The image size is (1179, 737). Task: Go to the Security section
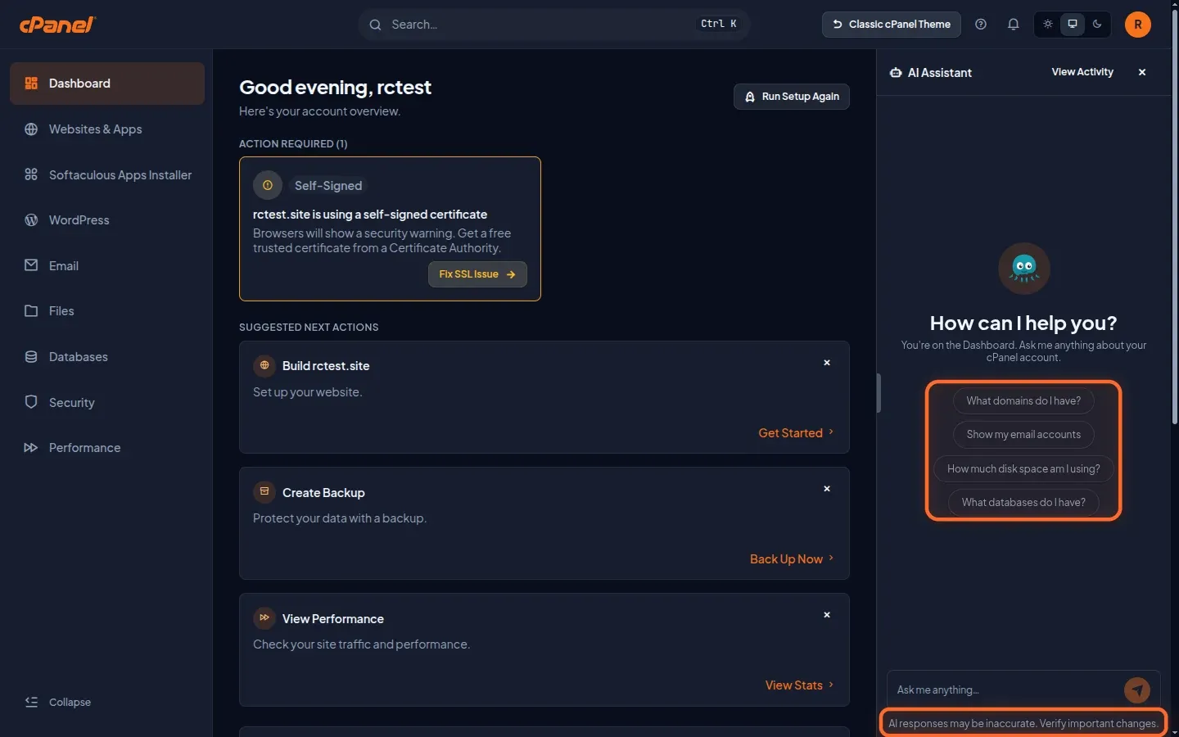pyautogui.click(x=107, y=402)
